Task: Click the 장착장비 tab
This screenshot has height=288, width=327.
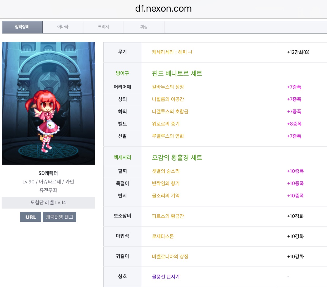Action: (x=22, y=27)
